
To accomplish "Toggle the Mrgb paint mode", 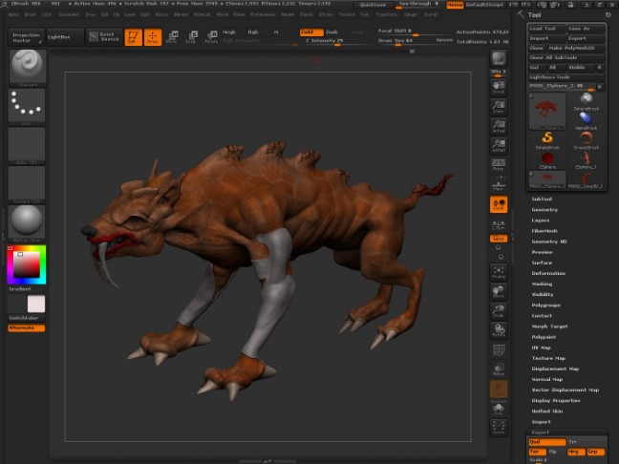I will point(229,32).
